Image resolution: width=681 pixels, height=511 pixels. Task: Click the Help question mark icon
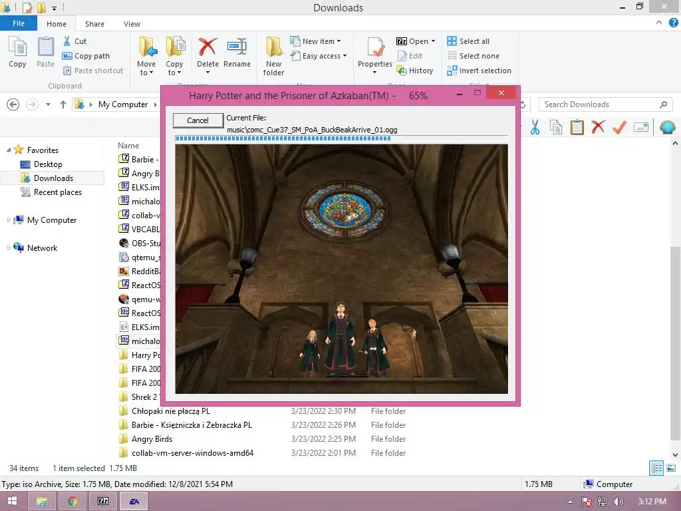[x=674, y=23]
